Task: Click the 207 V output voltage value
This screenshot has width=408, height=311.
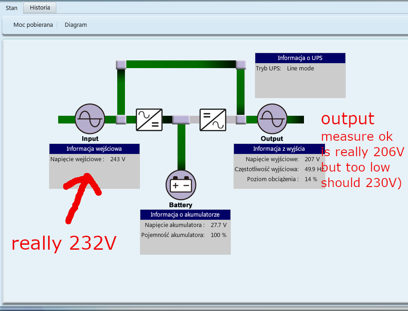Action: pyautogui.click(x=312, y=159)
